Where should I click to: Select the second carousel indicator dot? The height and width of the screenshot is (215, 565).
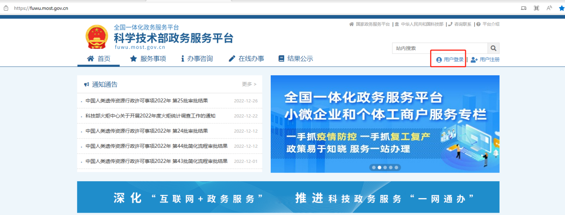[x=379, y=168]
